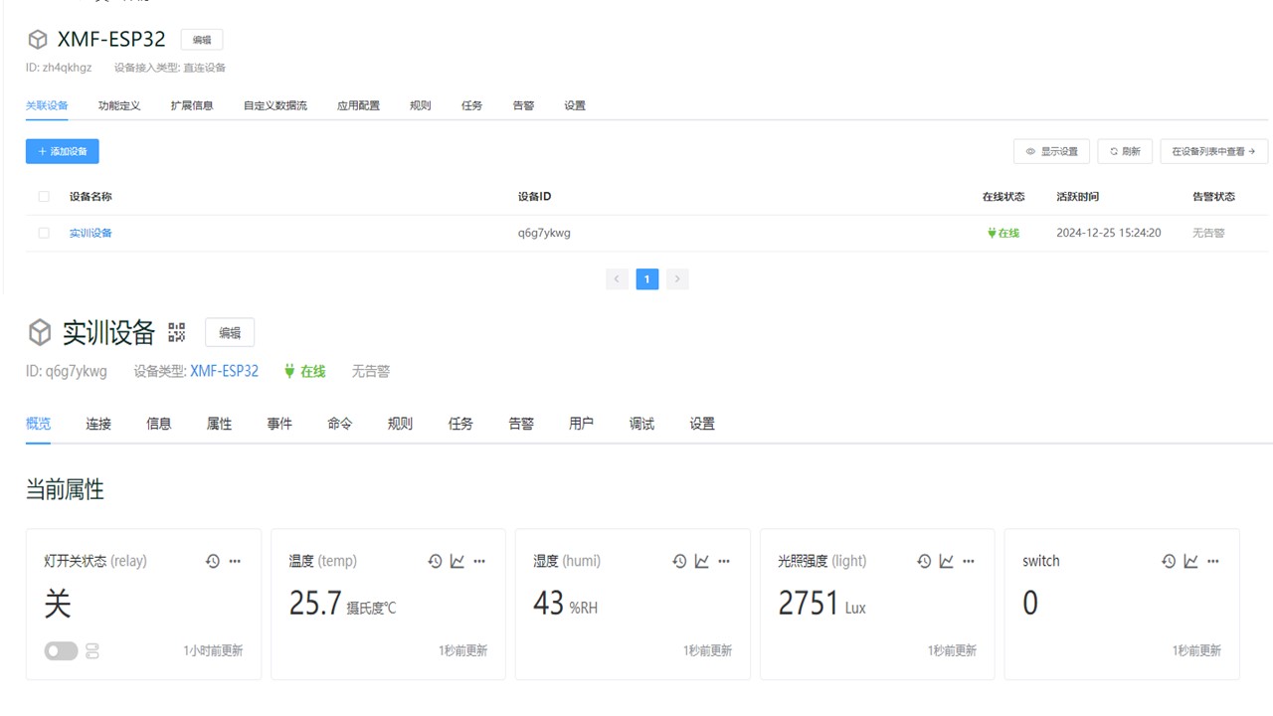Check the 实训设备 row checkbox
The image size is (1273, 716).
44,233
